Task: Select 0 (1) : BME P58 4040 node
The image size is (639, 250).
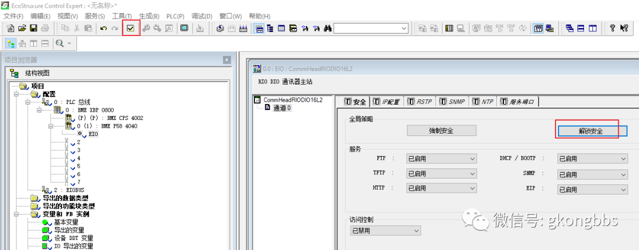Action: coord(107,126)
